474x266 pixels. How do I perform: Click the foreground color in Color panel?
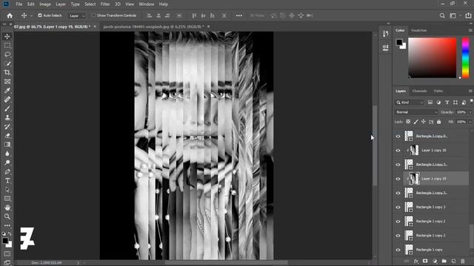point(399,42)
